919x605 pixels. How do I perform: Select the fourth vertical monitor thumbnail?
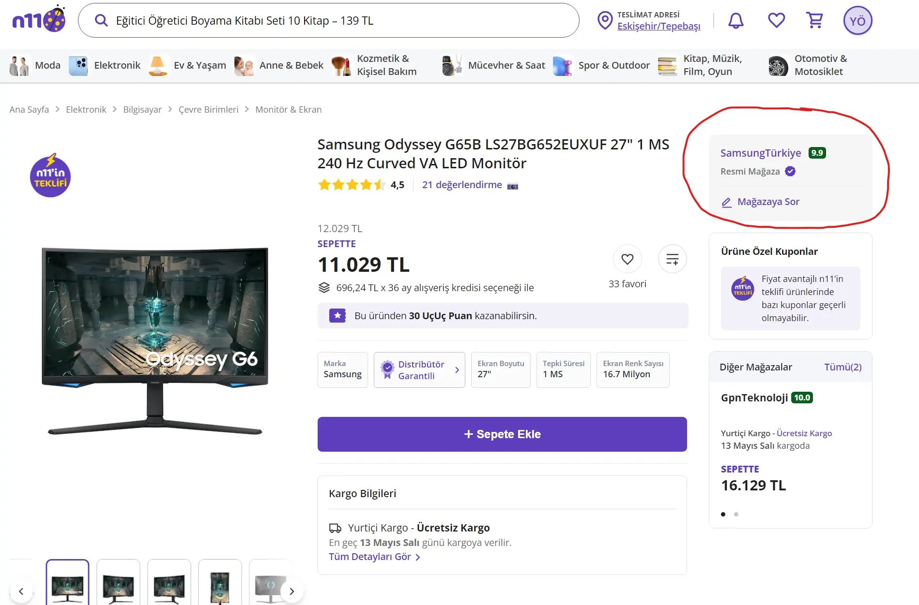tap(220, 582)
